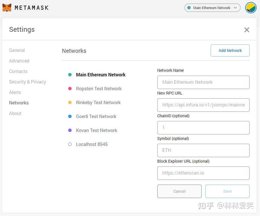Open the Main Ethereum Network dropdown

[213, 8]
